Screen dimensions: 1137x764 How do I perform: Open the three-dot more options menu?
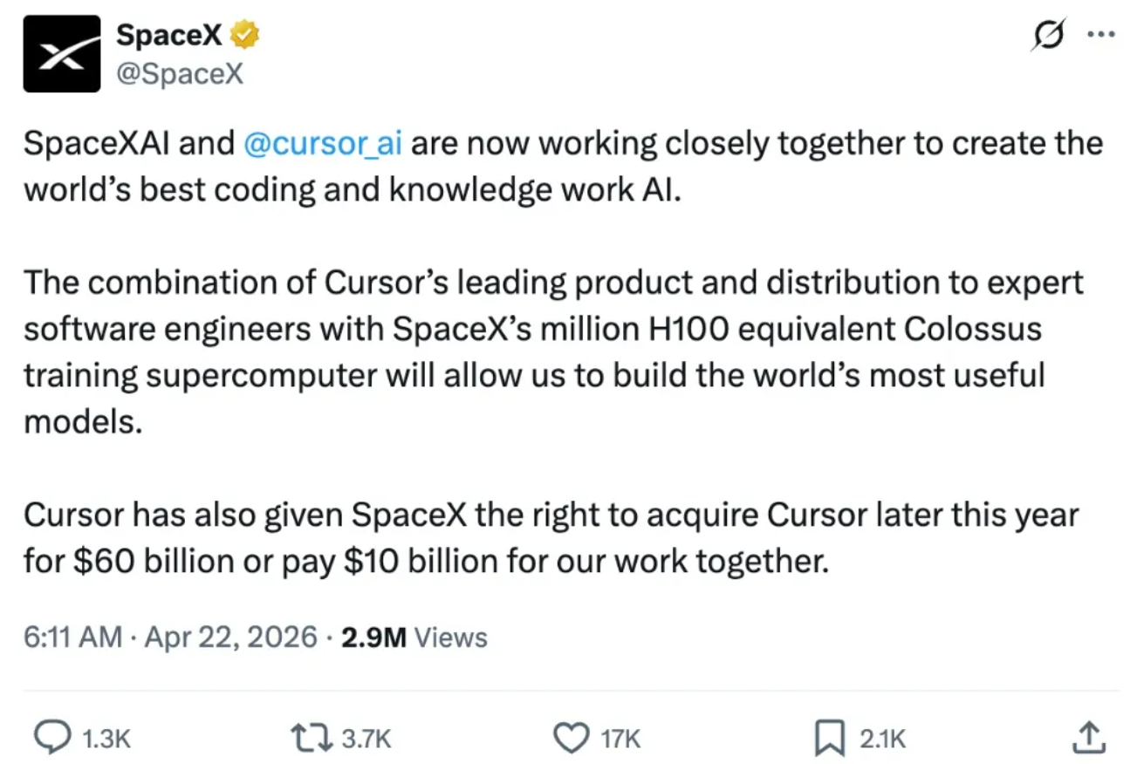click(x=1101, y=36)
